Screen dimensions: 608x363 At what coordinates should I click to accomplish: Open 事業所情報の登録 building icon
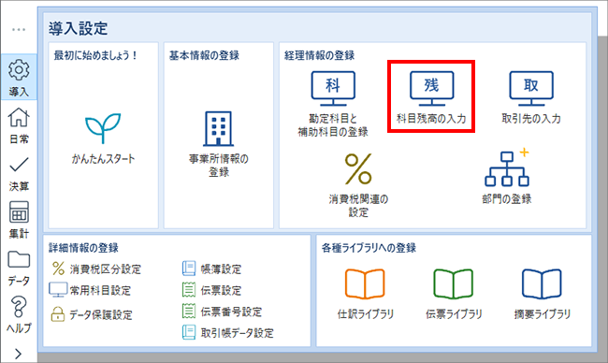pos(218,129)
